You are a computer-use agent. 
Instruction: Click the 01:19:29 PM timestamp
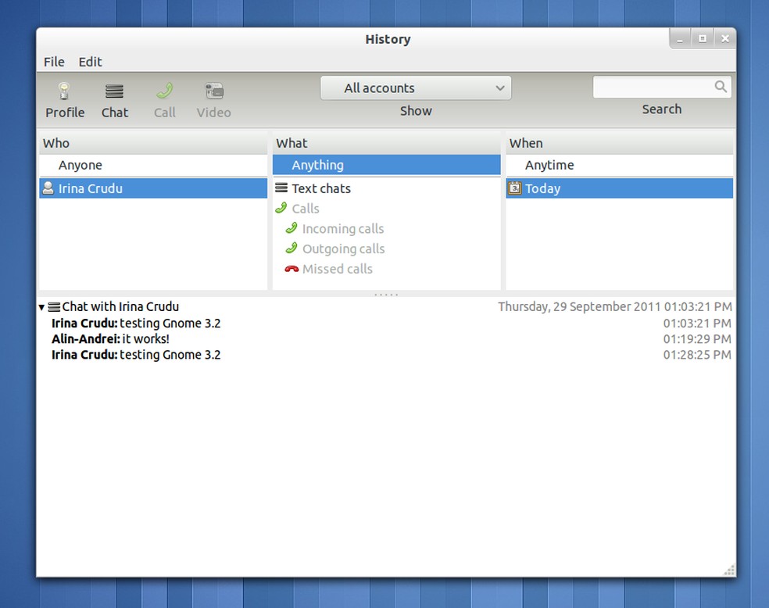[697, 339]
